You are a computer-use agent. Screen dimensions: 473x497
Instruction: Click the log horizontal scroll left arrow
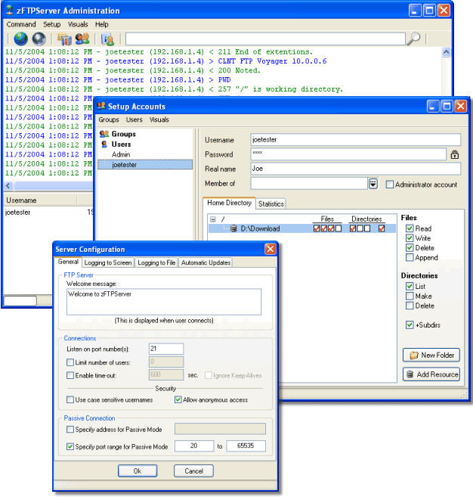[x=8, y=185]
